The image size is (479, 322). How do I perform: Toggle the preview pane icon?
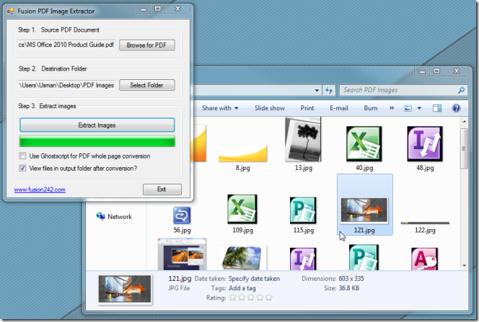(x=437, y=108)
